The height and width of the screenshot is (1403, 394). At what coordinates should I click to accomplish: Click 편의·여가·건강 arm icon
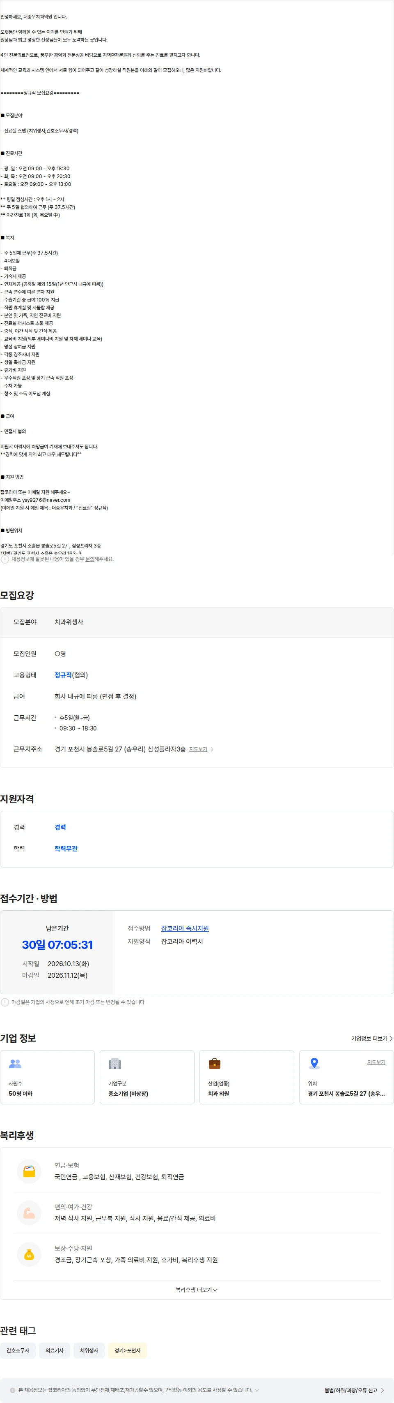(30, 1213)
